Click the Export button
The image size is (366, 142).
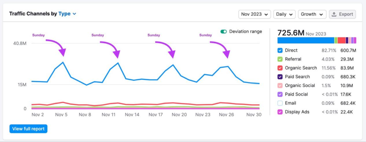(x=342, y=14)
